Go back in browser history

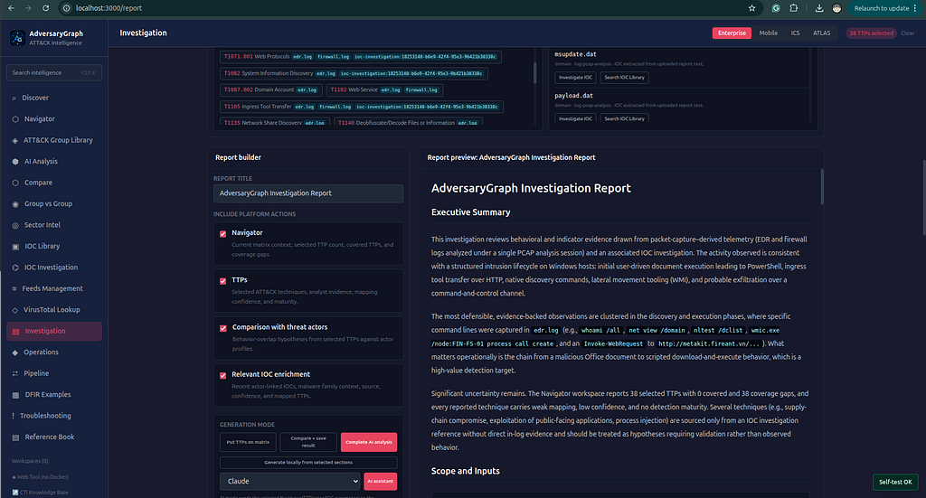click(x=11, y=8)
